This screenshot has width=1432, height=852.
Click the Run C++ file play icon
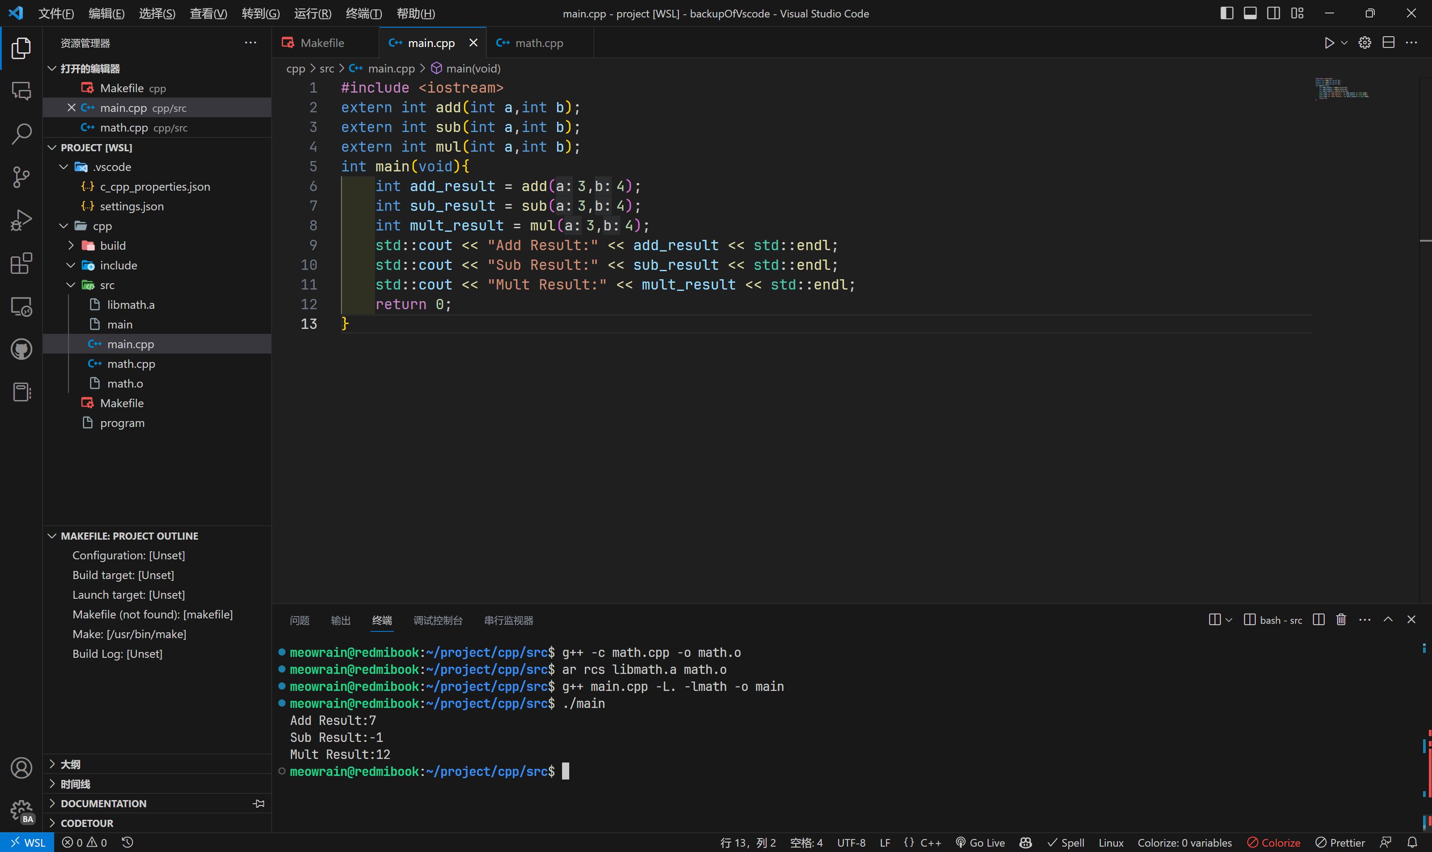tap(1329, 43)
